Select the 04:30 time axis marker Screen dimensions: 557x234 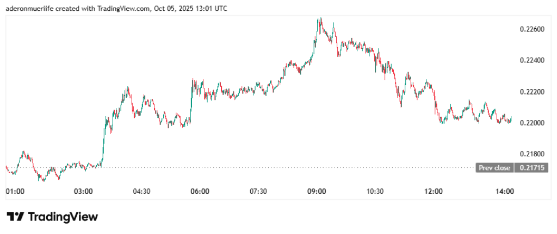point(141,191)
